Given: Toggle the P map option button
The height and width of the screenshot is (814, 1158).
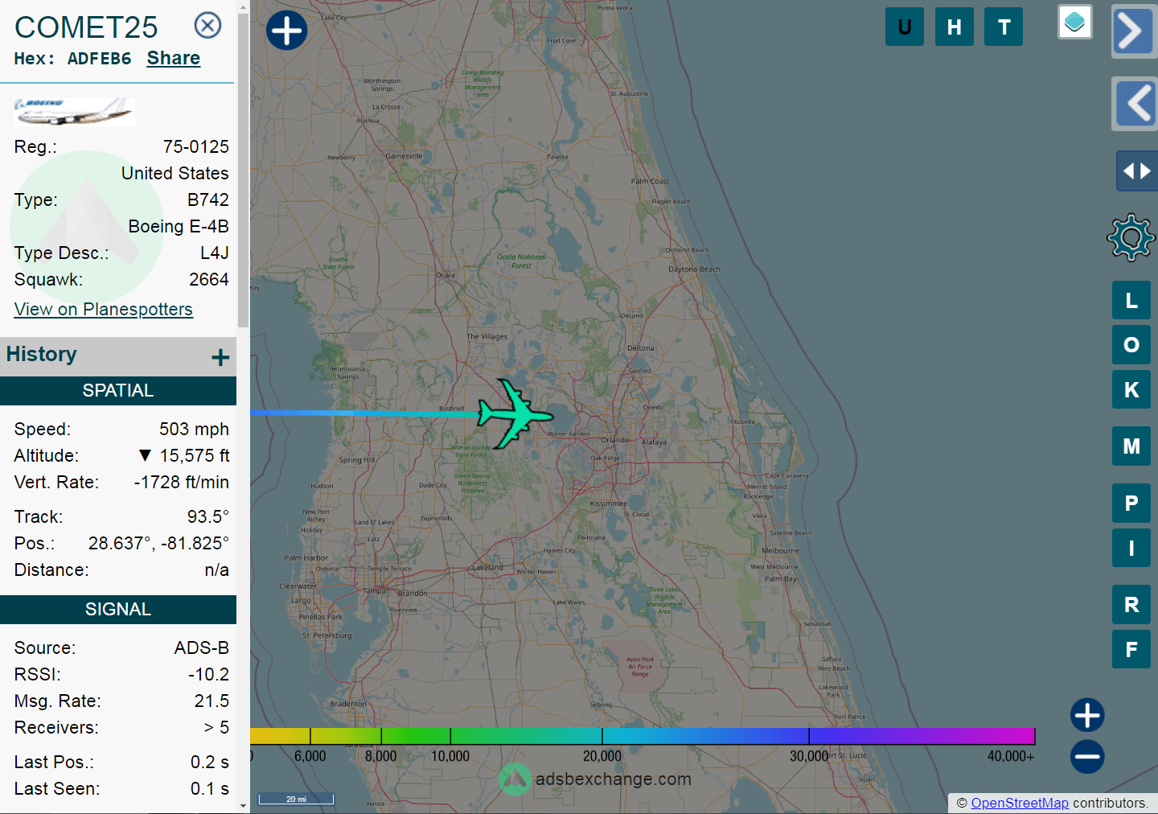Looking at the screenshot, I should click(x=1131, y=504).
